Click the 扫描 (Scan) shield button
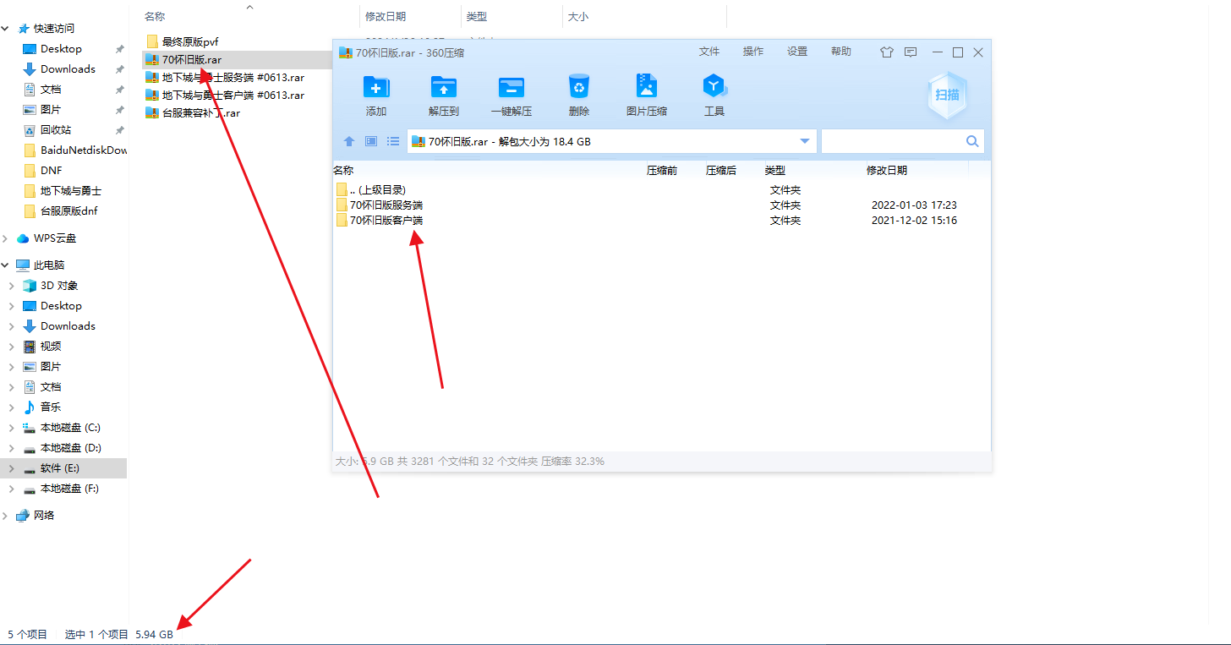This screenshot has height=645, width=1231. coord(946,95)
